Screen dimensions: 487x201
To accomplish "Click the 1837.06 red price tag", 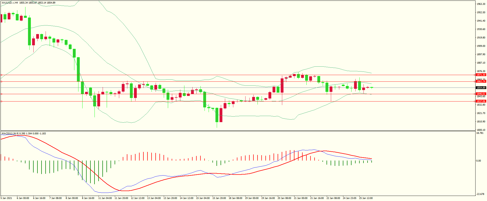I will (x=481, y=101).
